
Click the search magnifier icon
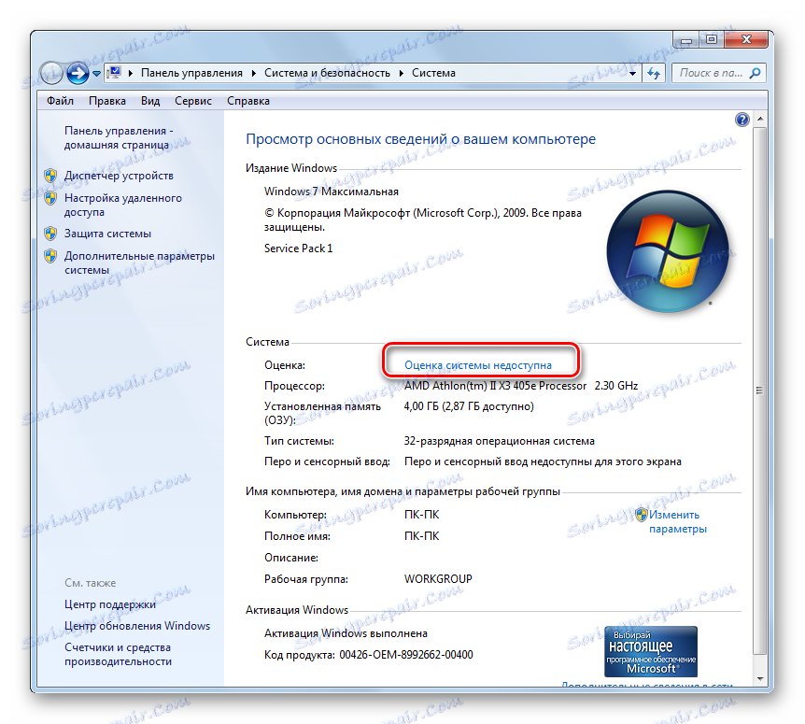point(756,73)
